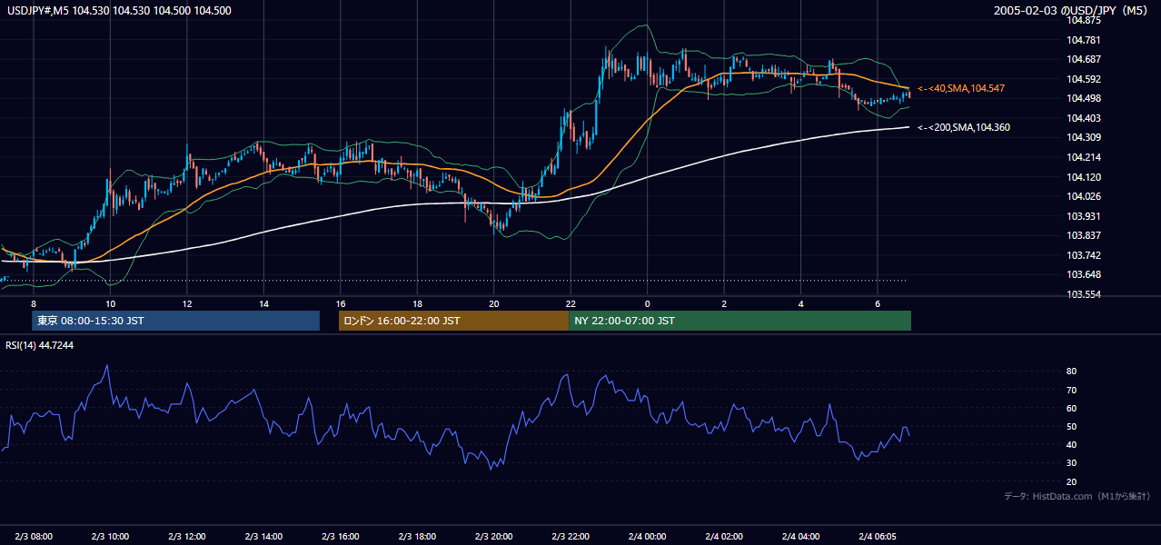Click price axis value 103.648

pos(1083,274)
